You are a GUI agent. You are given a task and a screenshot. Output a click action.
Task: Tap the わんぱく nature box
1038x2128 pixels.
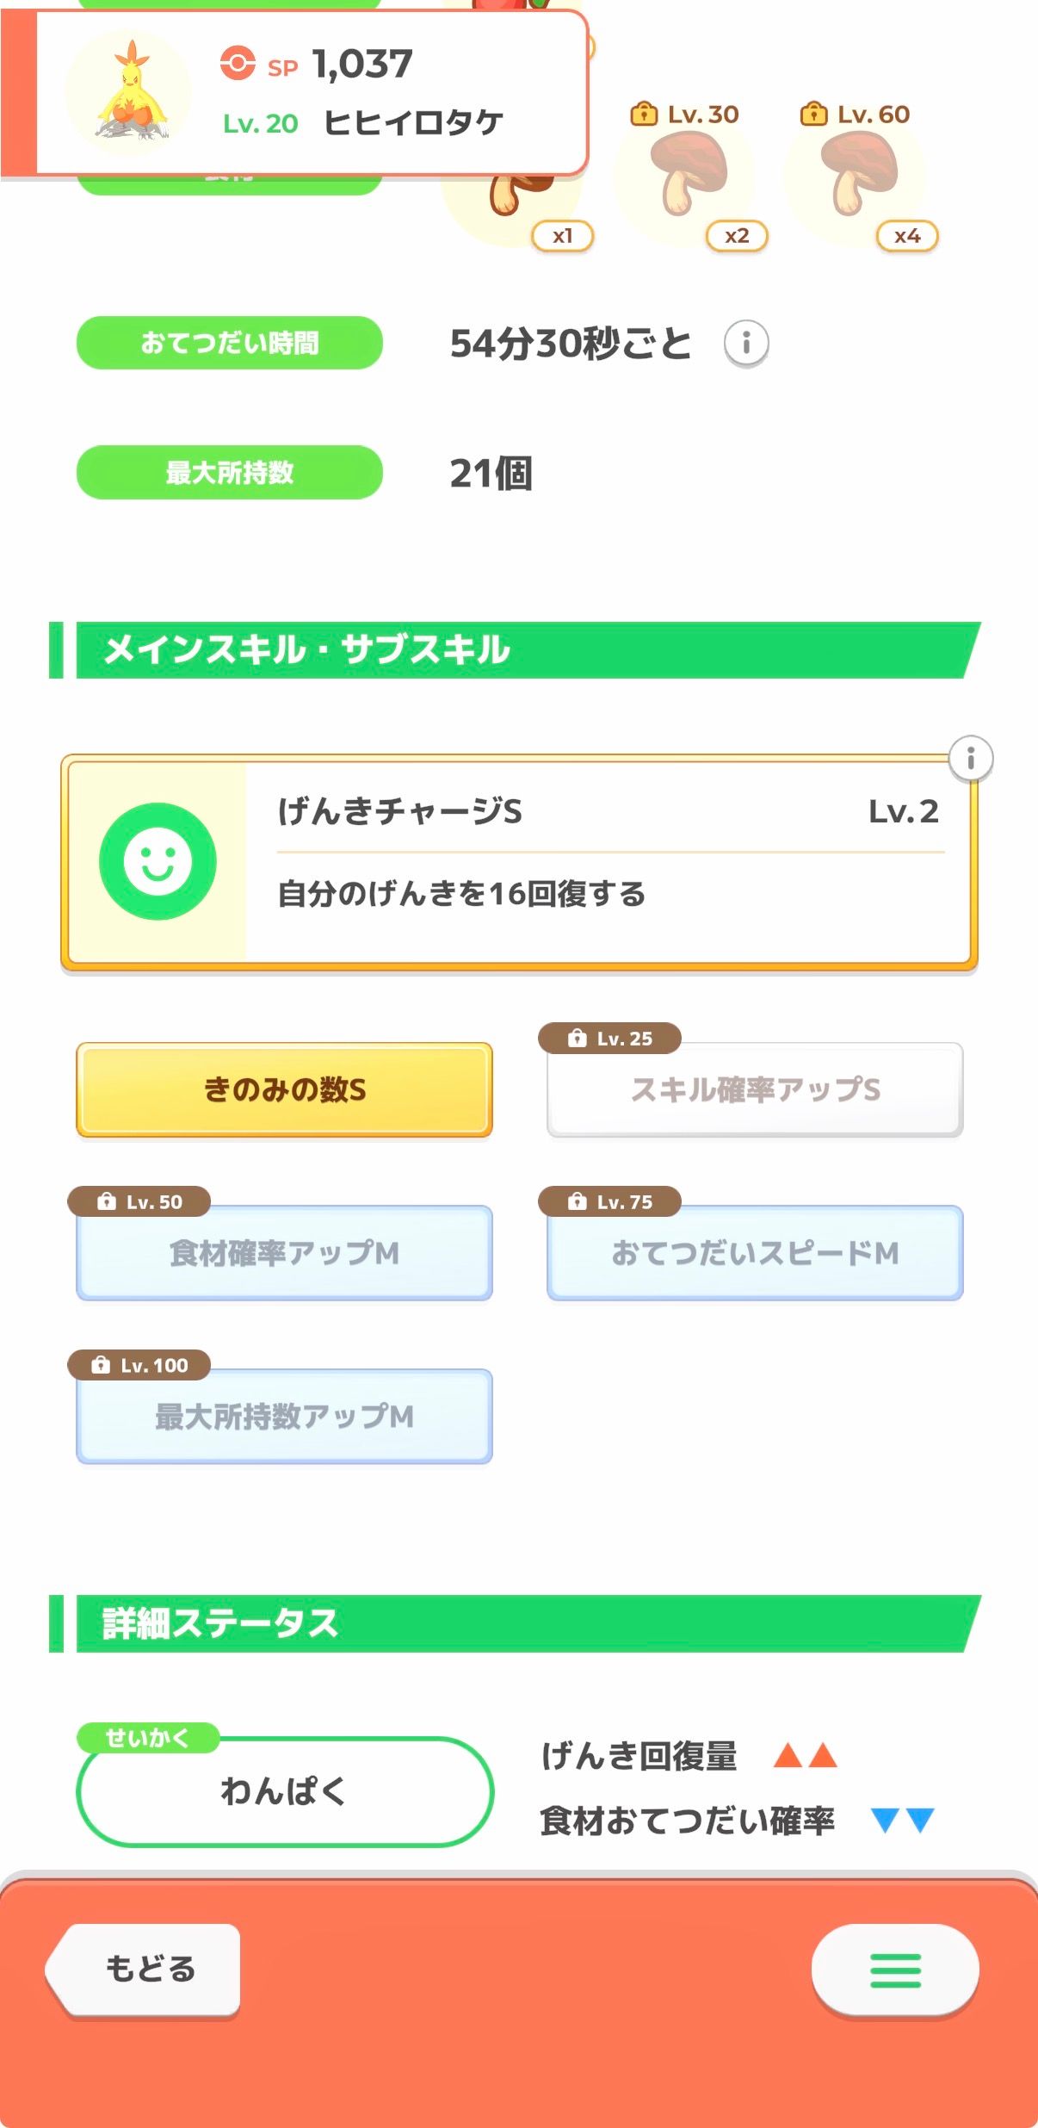coord(284,1791)
